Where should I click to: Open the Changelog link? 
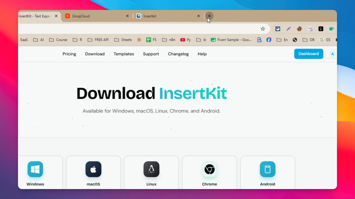point(178,54)
